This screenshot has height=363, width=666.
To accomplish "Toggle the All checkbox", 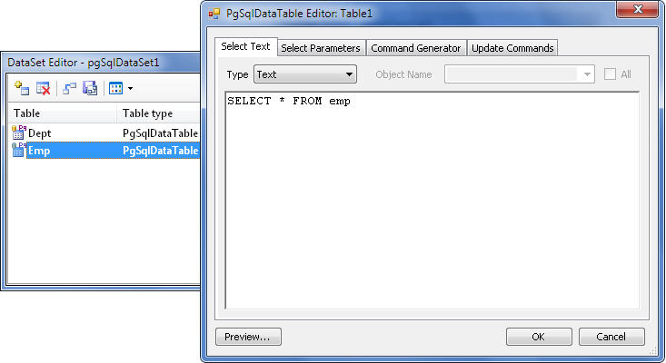I will (x=611, y=74).
